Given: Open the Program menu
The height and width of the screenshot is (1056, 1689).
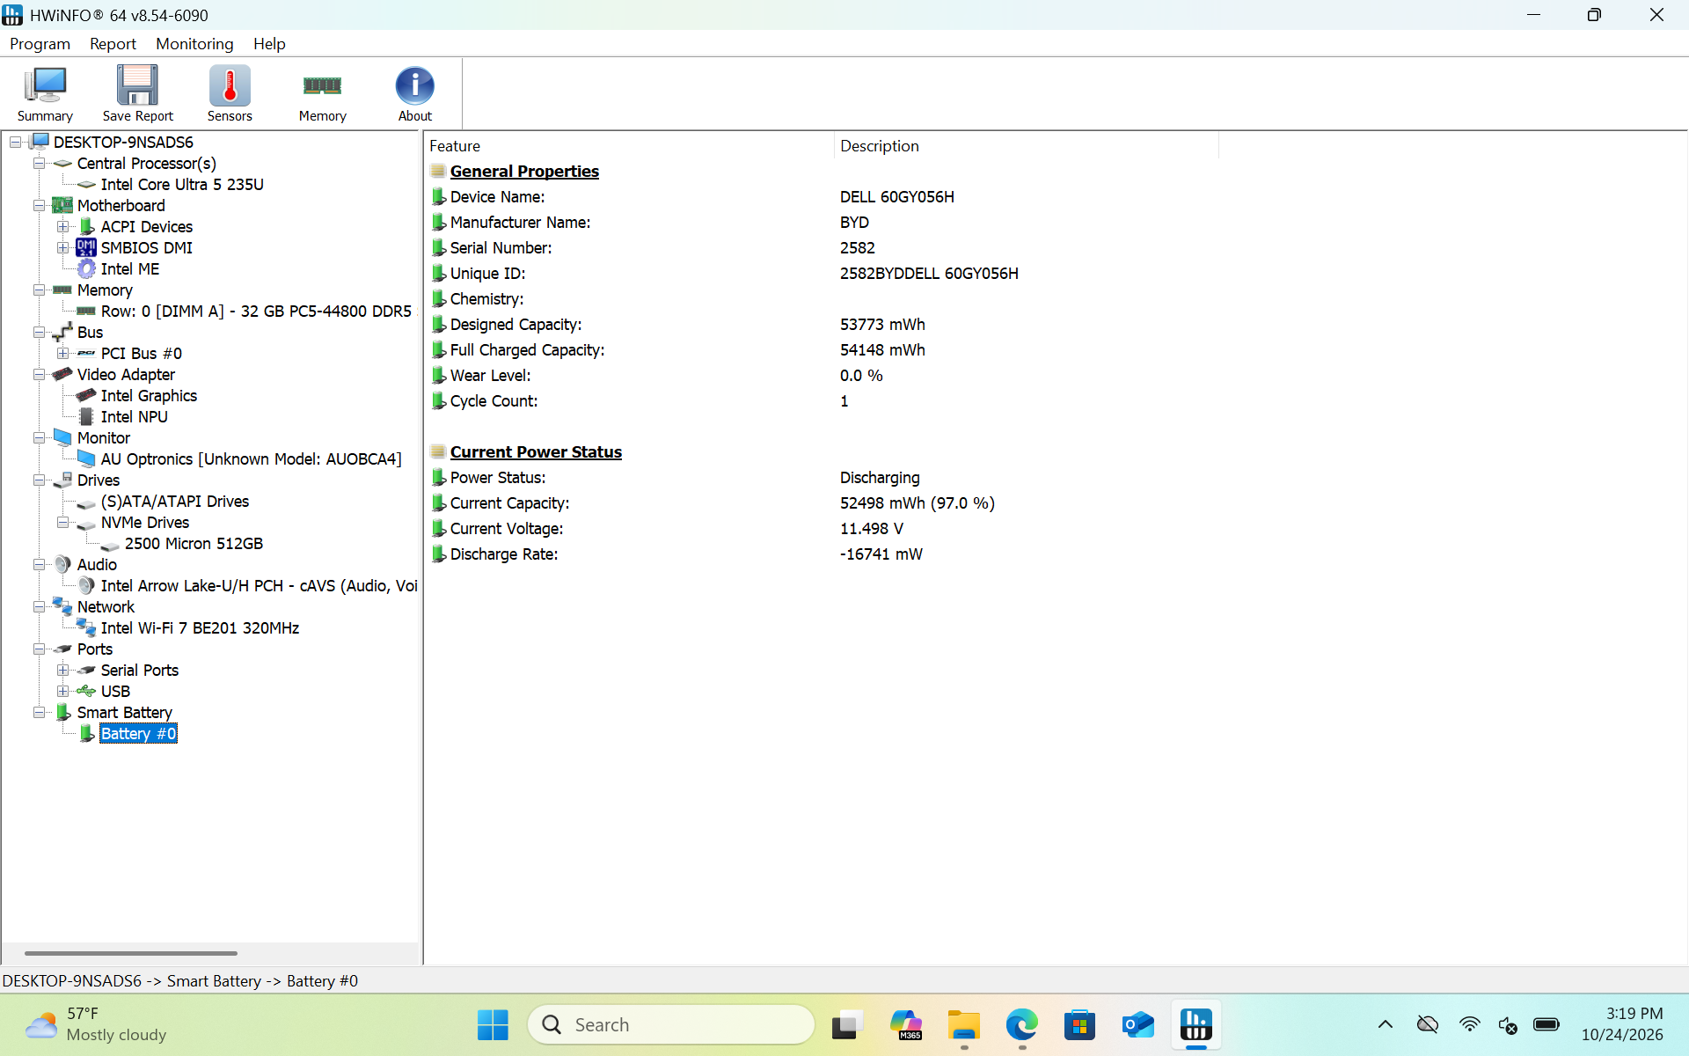Looking at the screenshot, I should click(40, 44).
